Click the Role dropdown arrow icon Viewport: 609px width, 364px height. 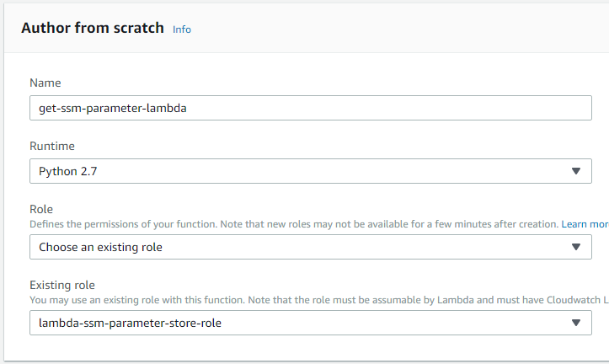(576, 247)
